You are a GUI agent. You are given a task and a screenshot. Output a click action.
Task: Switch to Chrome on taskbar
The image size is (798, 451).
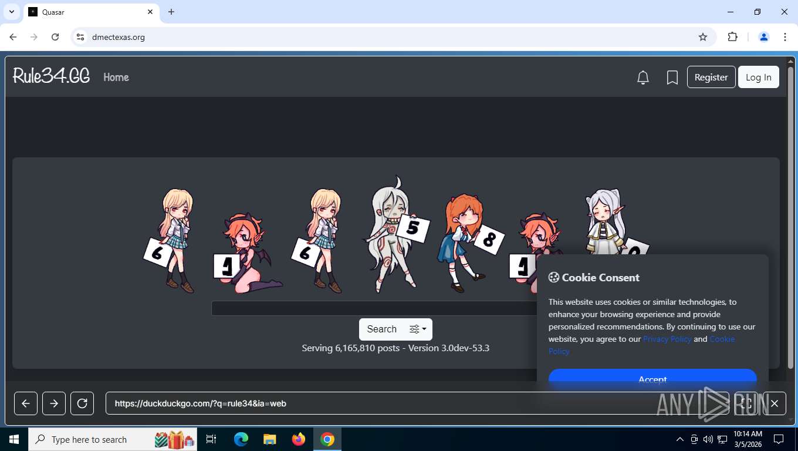click(x=327, y=439)
